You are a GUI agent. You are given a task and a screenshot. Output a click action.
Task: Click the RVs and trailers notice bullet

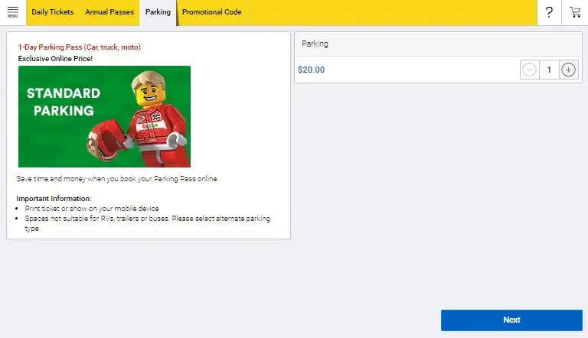pyautogui.click(x=145, y=219)
